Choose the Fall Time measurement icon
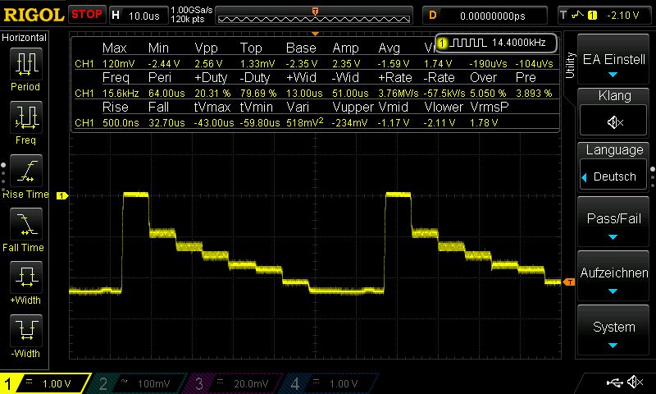Screen dimensions: 656x394 [x=25, y=225]
